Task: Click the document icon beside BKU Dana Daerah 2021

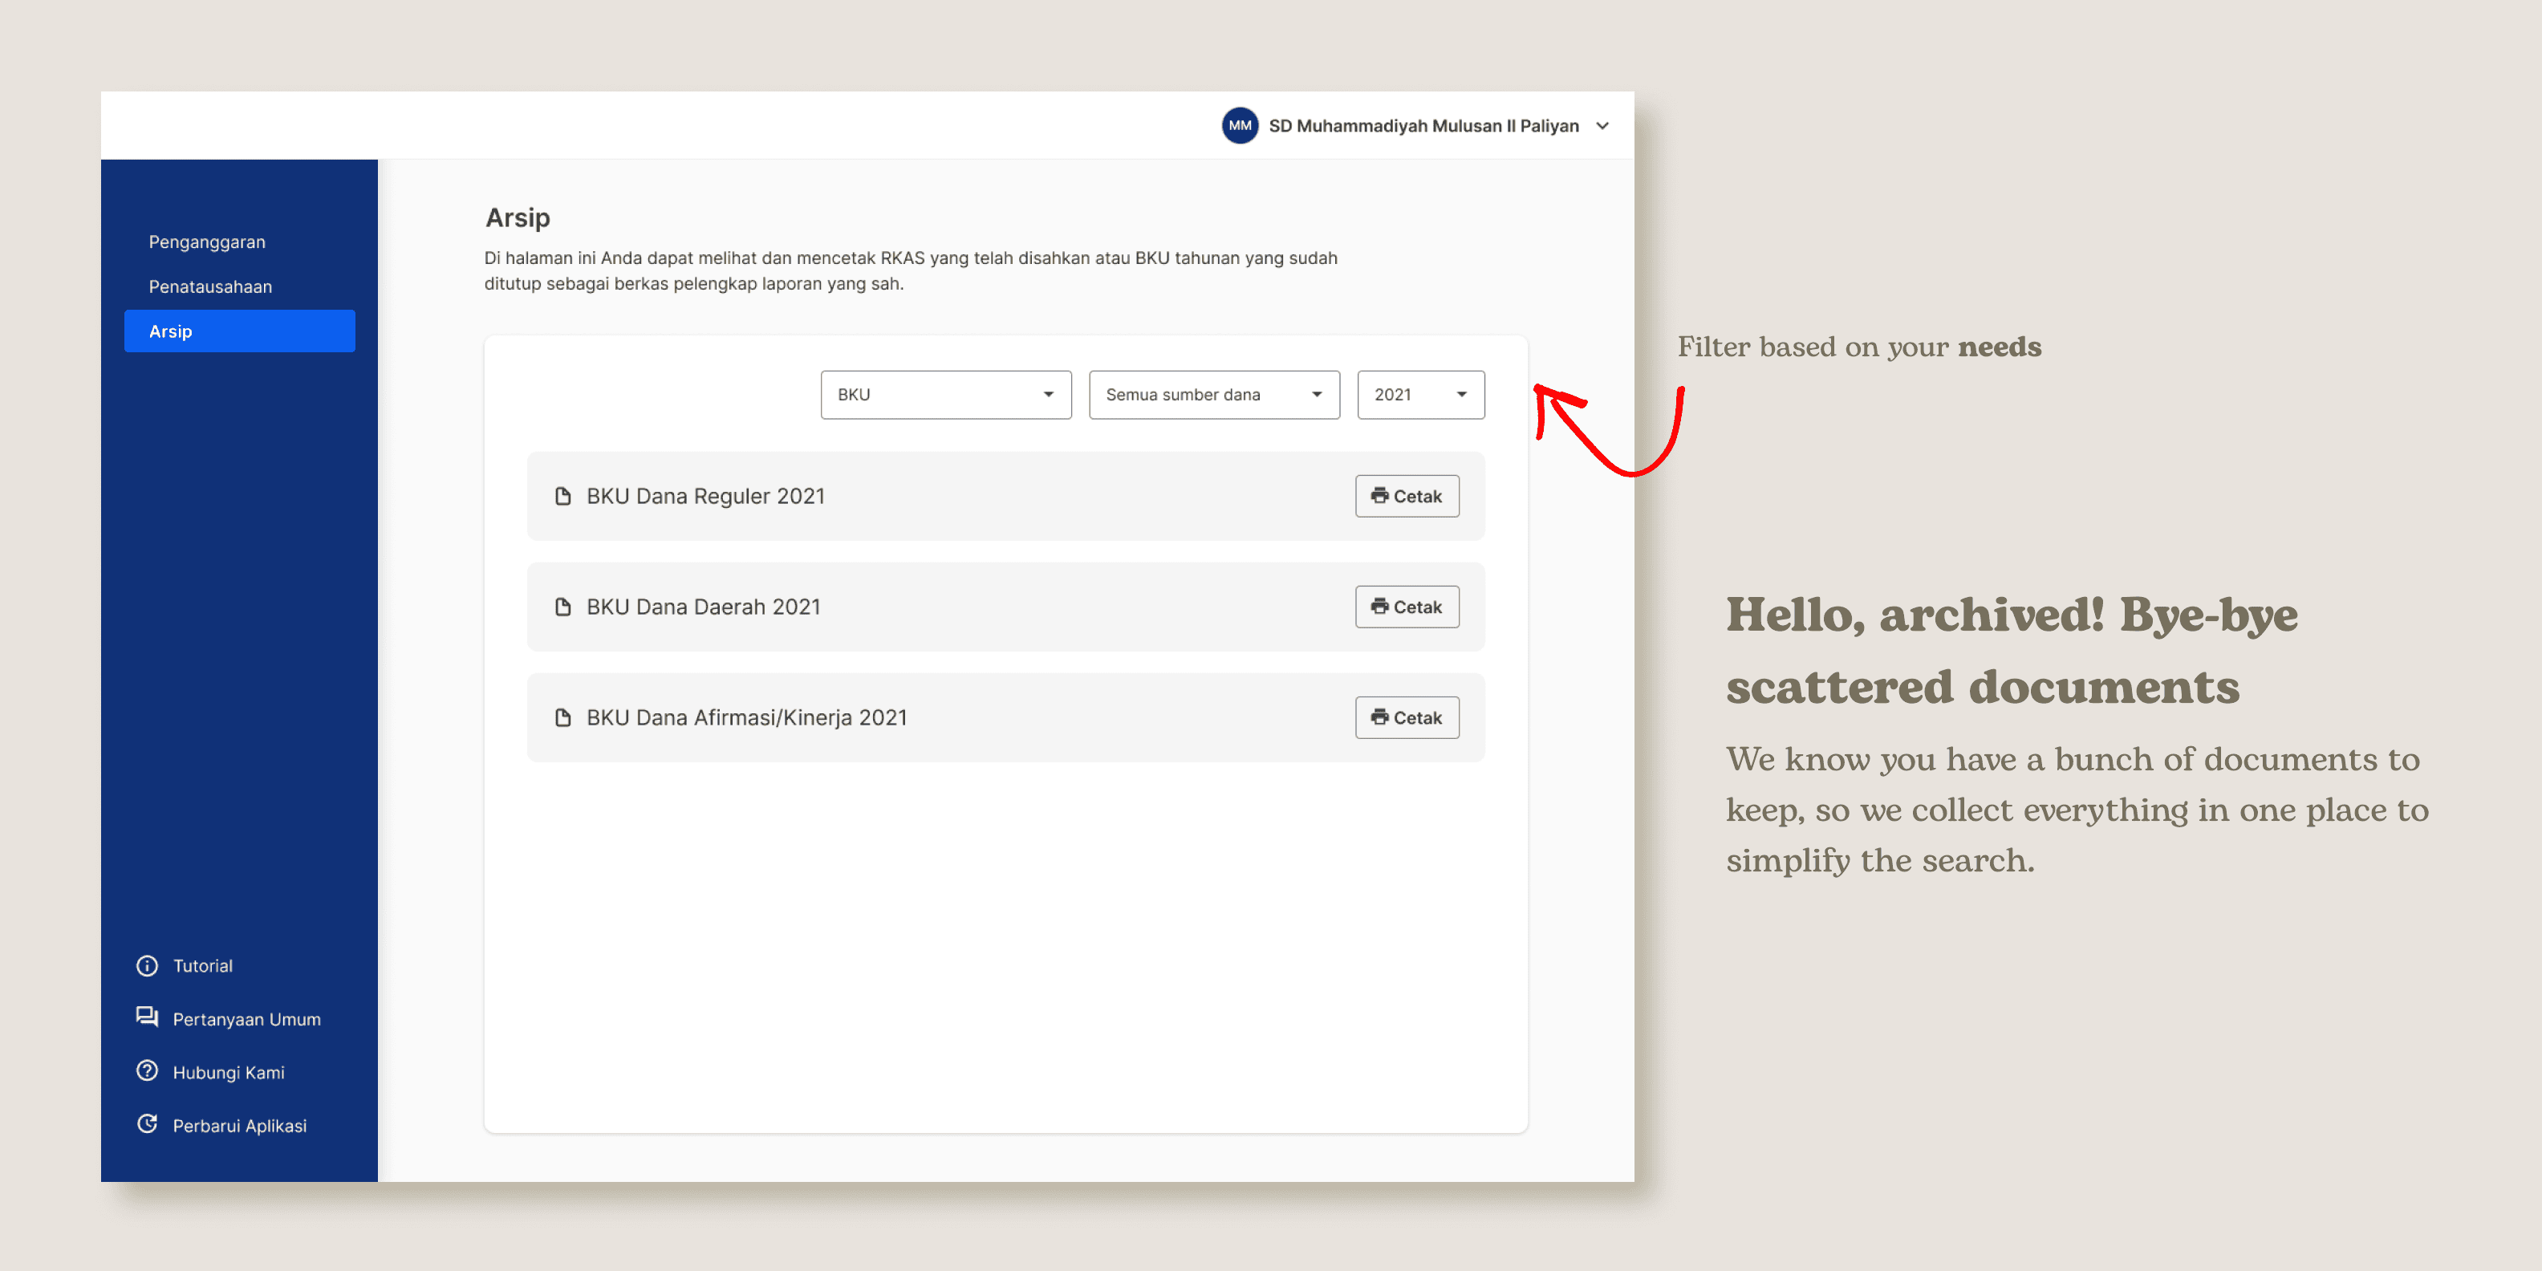Action: pyautogui.click(x=562, y=607)
